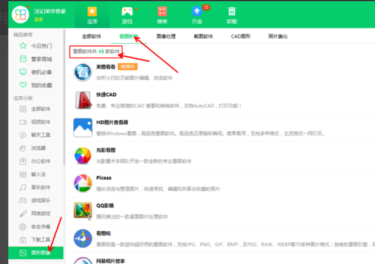Select the 照片美化 category tab
375x264 pixels.
[278, 36]
